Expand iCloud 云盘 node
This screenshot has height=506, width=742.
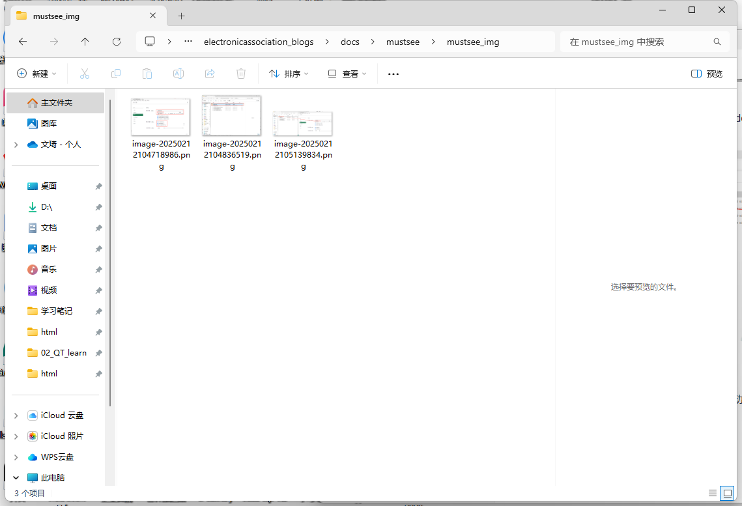(x=16, y=415)
